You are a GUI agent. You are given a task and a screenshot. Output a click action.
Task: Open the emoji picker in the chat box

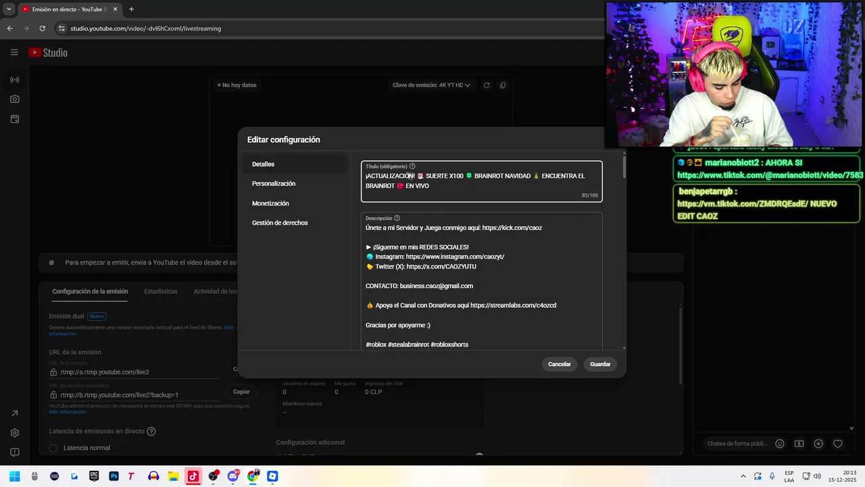780,444
